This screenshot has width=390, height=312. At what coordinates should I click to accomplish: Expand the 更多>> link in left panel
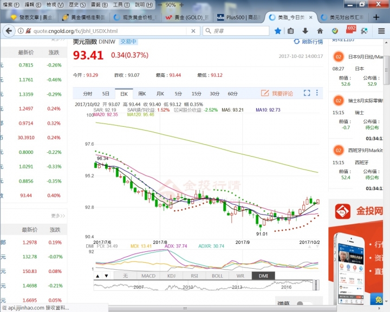(58, 216)
